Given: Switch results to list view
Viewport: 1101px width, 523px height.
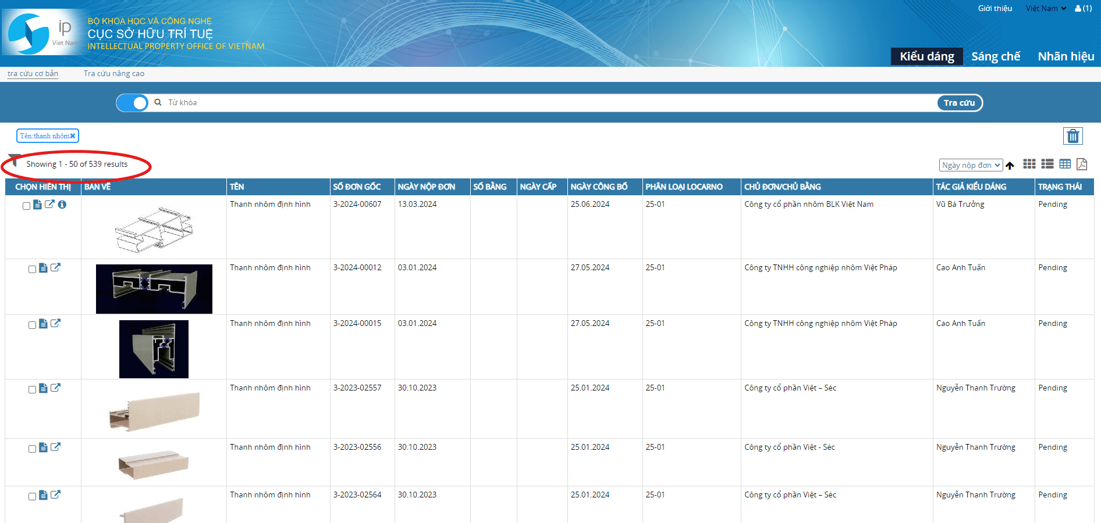Looking at the screenshot, I should [x=1047, y=164].
